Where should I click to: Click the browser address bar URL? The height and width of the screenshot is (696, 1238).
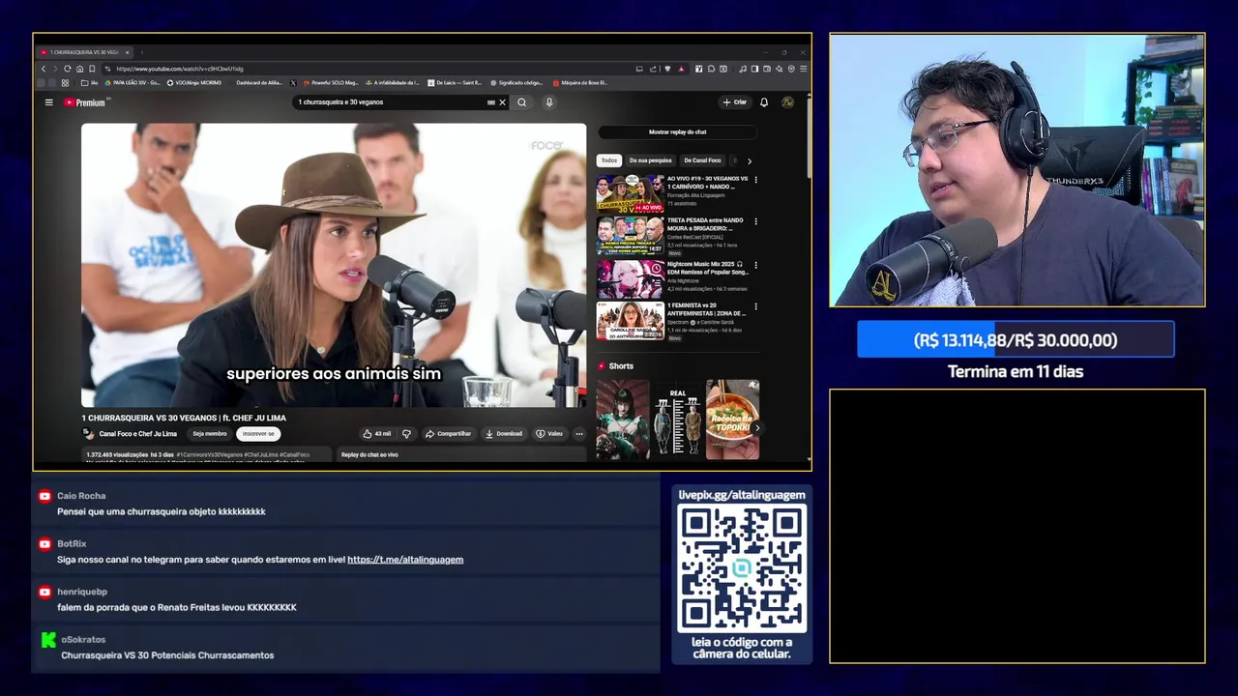pyautogui.click(x=180, y=69)
